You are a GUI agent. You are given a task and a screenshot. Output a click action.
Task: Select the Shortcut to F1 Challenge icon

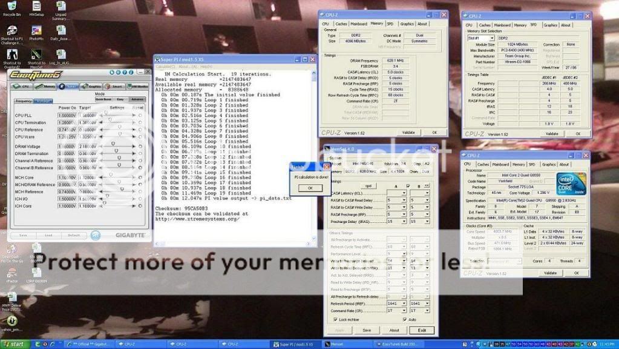coord(12,35)
